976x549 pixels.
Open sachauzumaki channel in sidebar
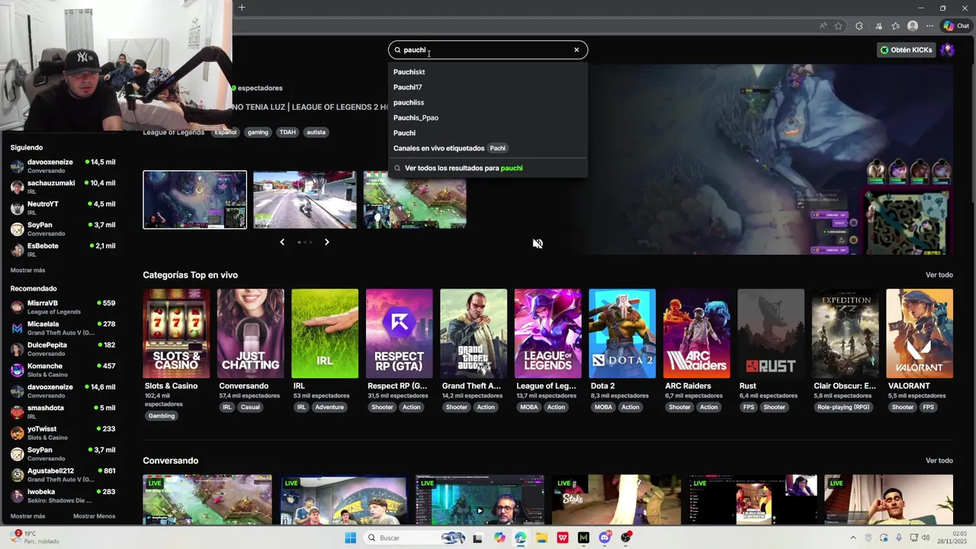coord(63,187)
